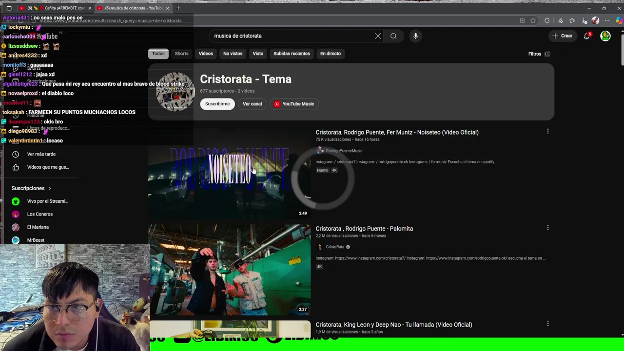Open the RodrigoPuenteMusic channel link
624x351 pixels.
point(344,151)
